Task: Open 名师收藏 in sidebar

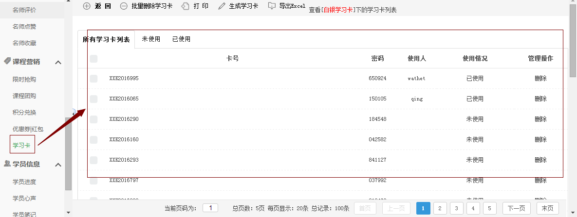Action: 24,43
